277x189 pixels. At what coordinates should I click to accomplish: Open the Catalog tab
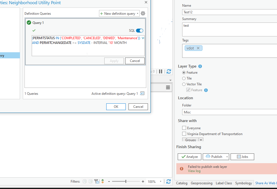[182, 183]
